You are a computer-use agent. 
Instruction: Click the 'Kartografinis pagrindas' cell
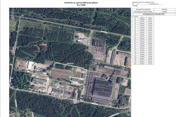(x=143, y=10)
